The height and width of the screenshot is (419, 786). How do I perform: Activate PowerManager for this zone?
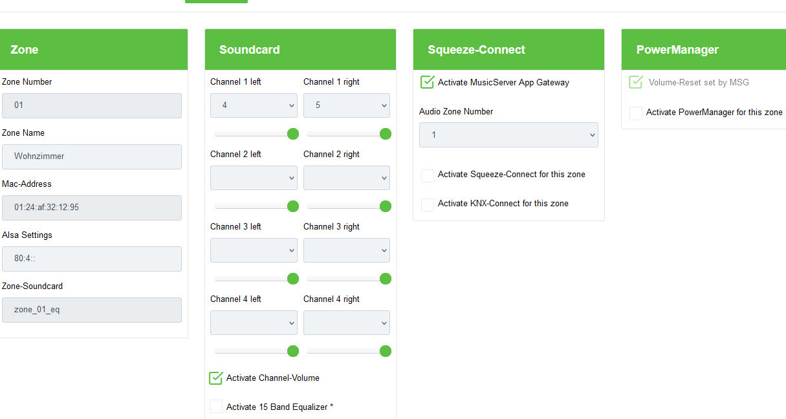(x=636, y=113)
